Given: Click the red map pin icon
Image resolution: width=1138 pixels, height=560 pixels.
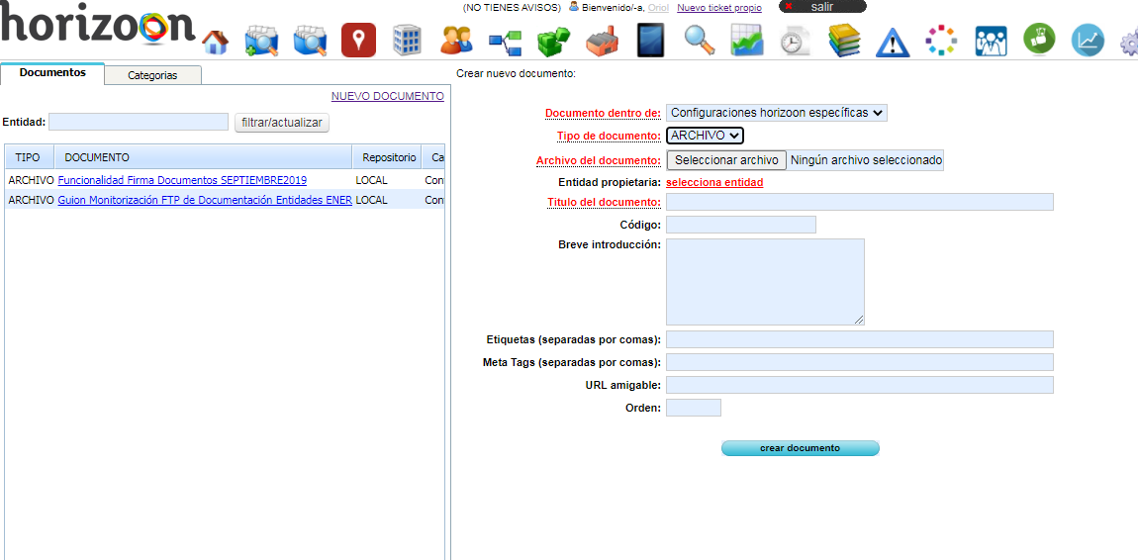Looking at the screenshot, I should (358, 40).
